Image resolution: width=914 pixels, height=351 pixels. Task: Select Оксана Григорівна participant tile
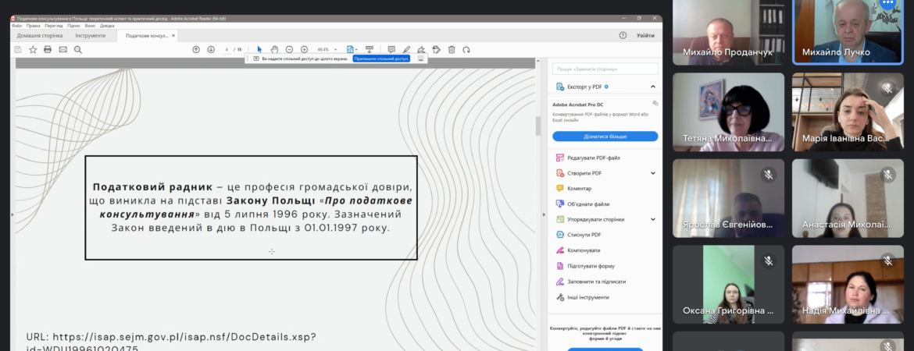pyautogui.click(x=728, y=285)
